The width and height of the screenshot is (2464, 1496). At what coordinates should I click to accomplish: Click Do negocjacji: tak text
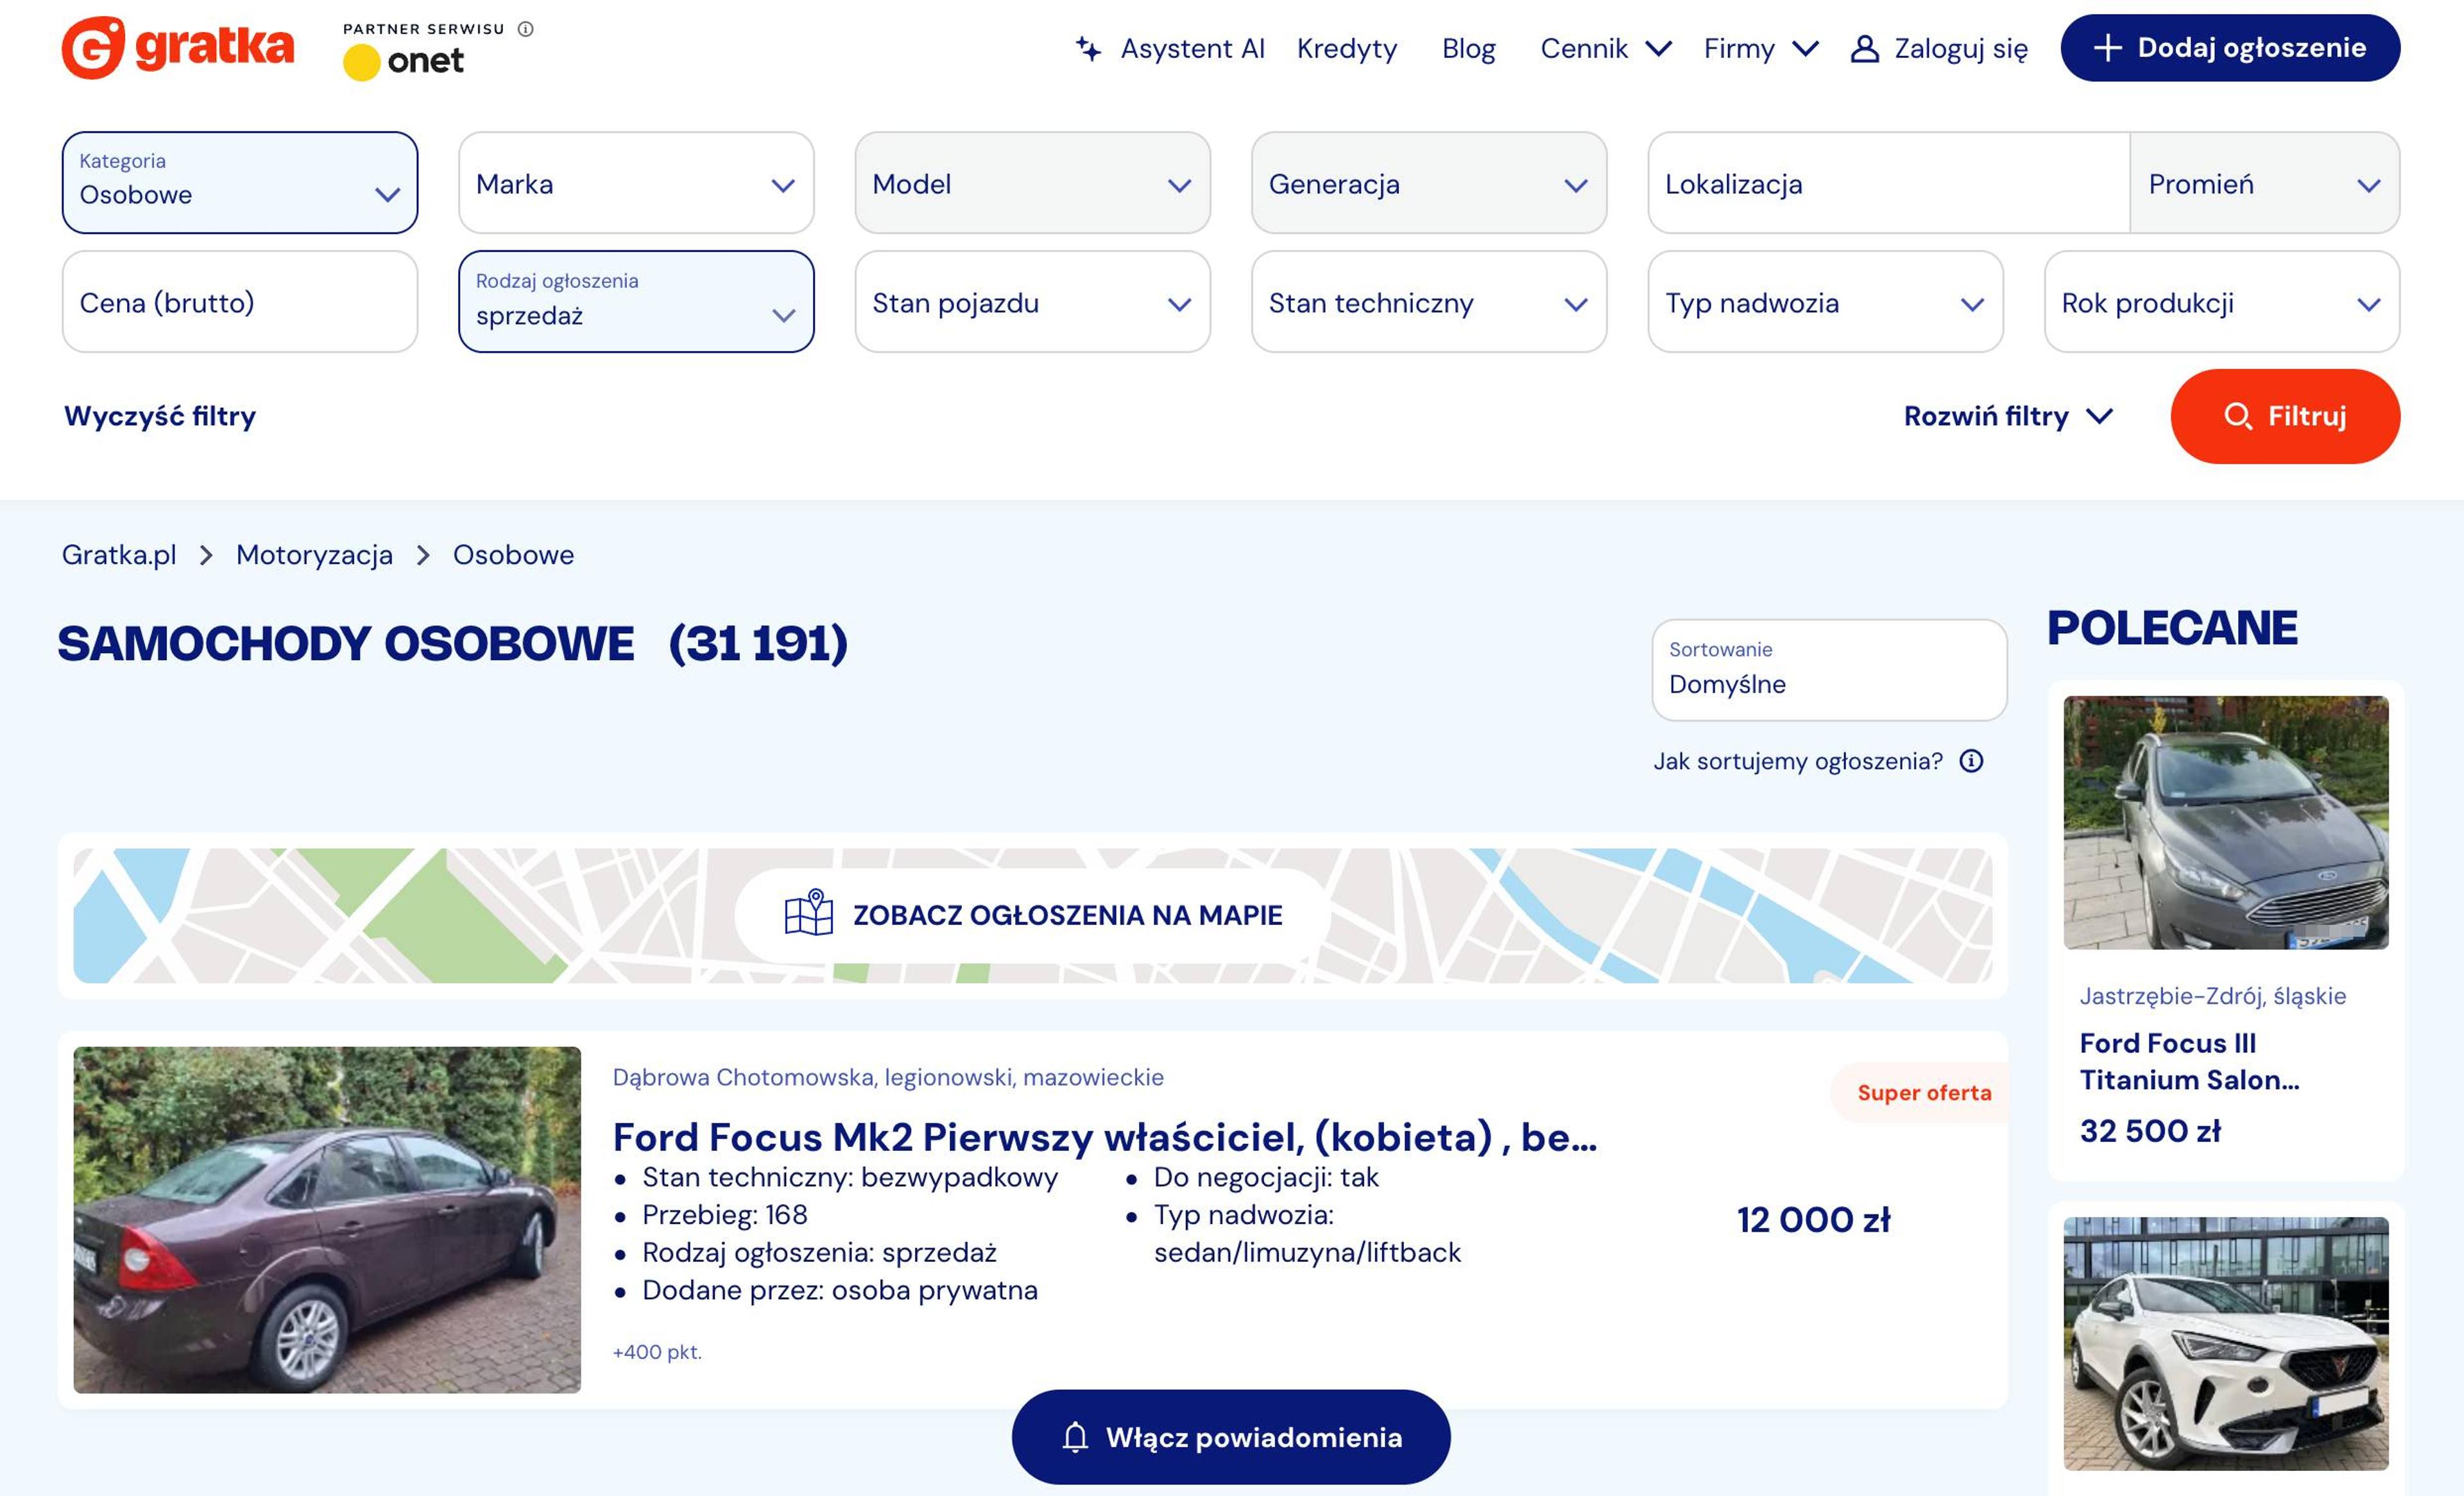point(1266,1177)
